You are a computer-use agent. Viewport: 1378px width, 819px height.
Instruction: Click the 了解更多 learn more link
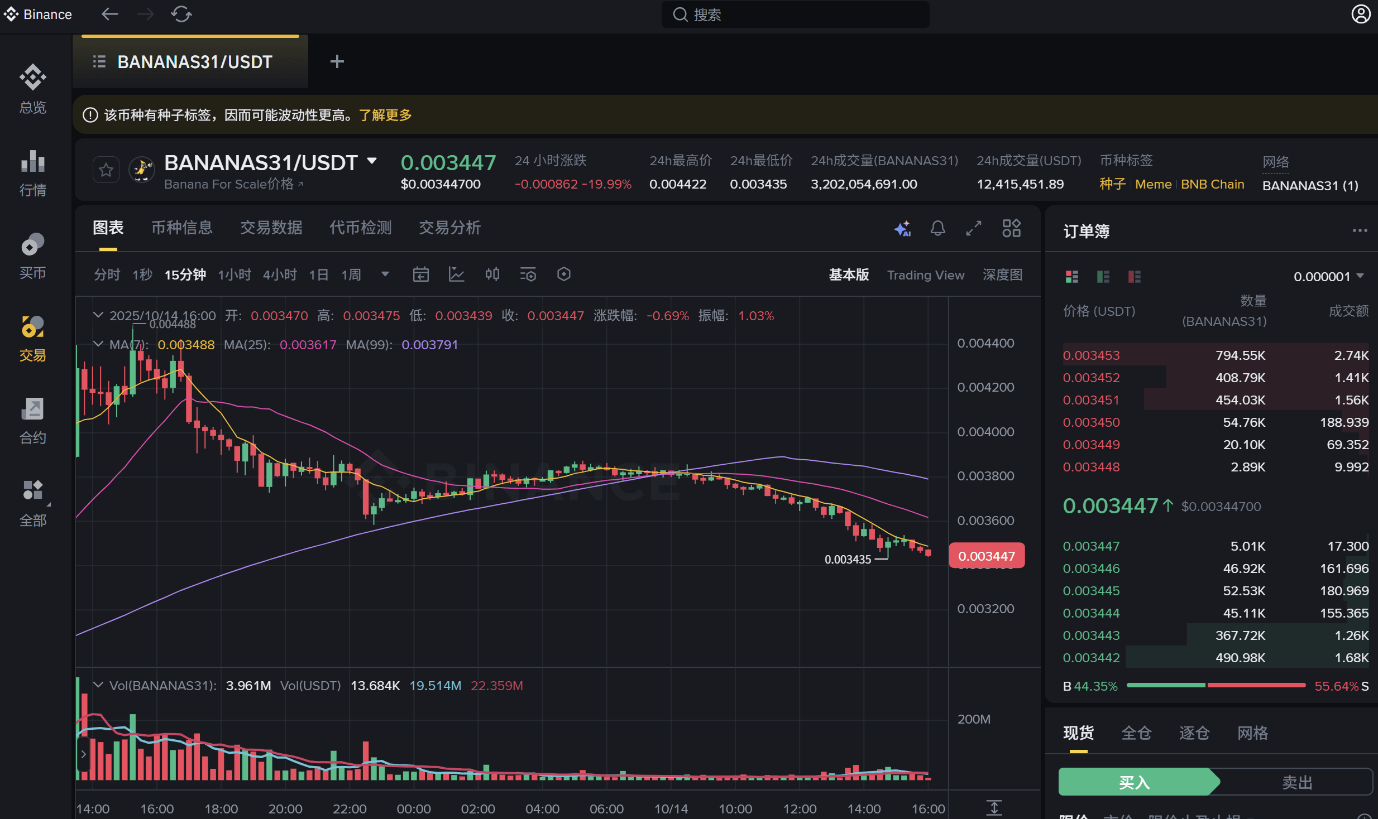(385, 115)
